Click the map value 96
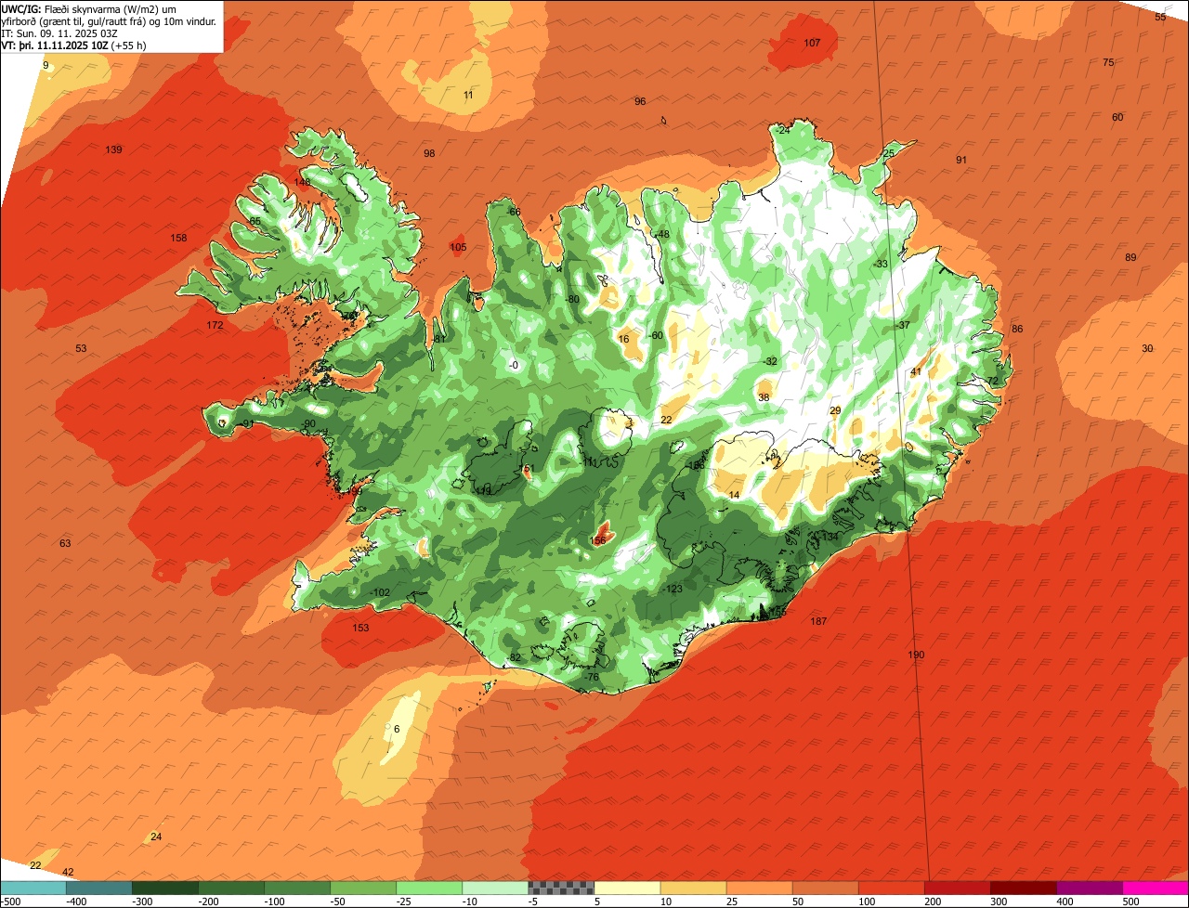Image resolution: width=1189 pixels, height=908 pixels. (x=640, y=101)
